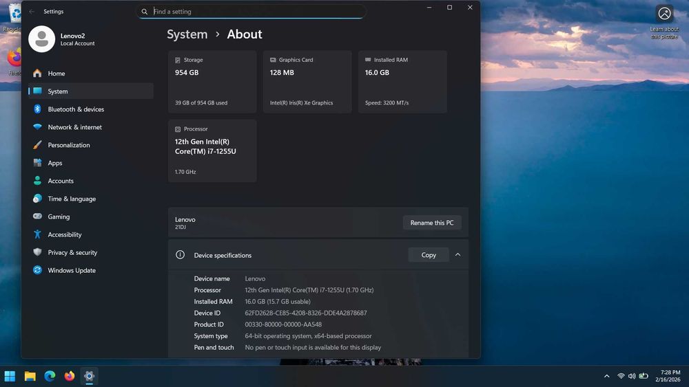This screenshot has height=387, width=689.
Task: Go to Bluetooth & devices settings
Action: click(91, 109)
